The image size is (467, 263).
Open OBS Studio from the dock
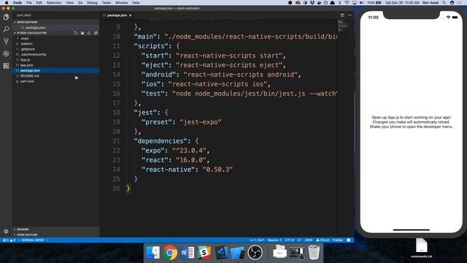point(255,253)
